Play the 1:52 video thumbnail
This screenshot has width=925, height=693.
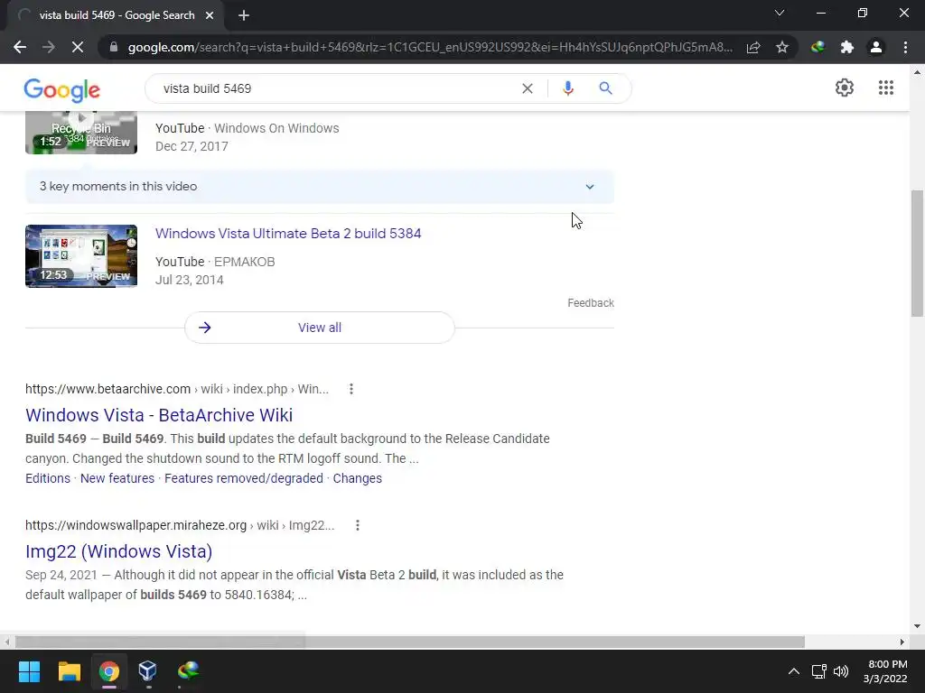81,133
